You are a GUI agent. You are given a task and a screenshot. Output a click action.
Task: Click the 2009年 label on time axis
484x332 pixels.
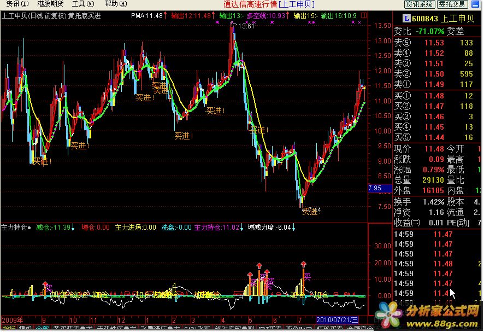[13, 320]
